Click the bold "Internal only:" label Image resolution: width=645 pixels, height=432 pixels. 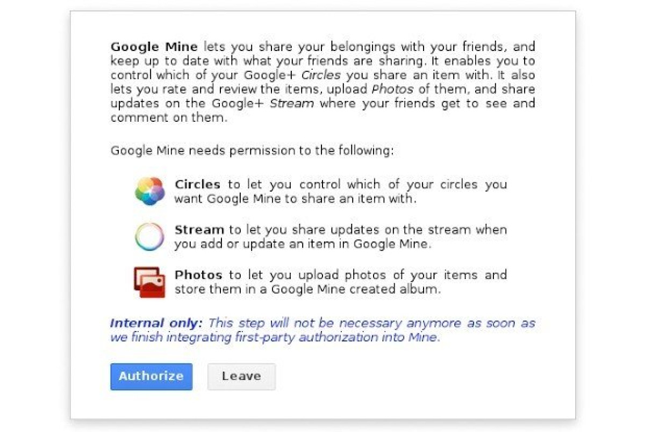pyautogui.click(x=156, y=323)
